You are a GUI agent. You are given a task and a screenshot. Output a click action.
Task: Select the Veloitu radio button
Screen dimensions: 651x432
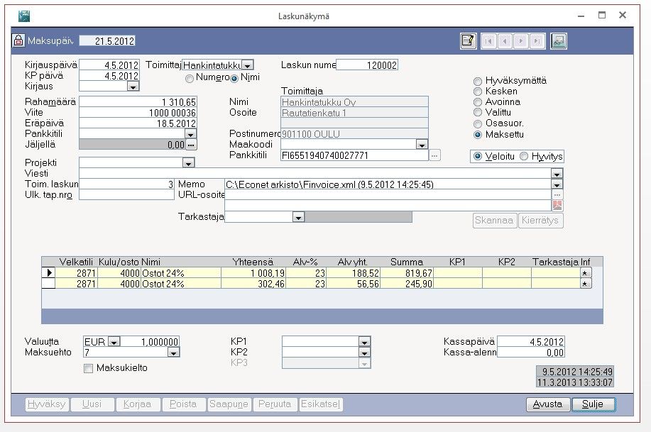478,157
